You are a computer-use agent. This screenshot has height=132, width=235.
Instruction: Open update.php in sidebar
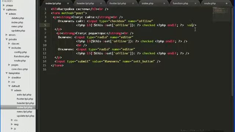click(x=18, y=30)
